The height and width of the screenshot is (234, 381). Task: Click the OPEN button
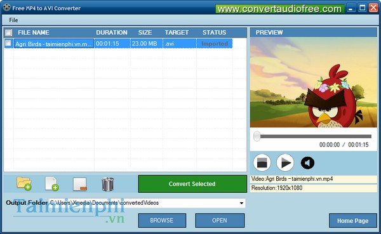coord(220,221)
